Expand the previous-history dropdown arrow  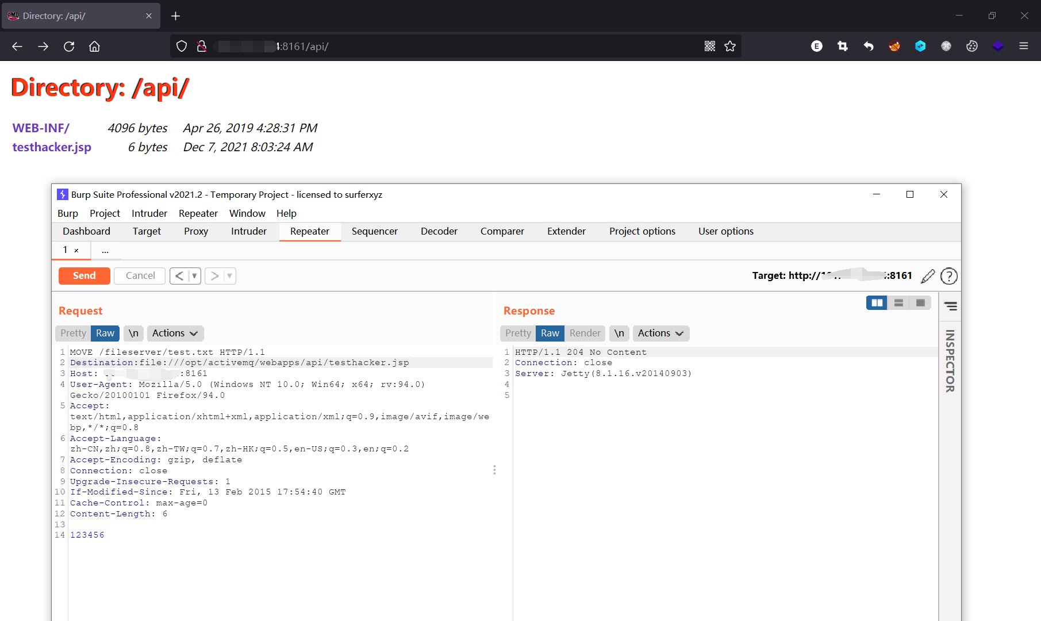pyautogui.click(x=194, y=276)
